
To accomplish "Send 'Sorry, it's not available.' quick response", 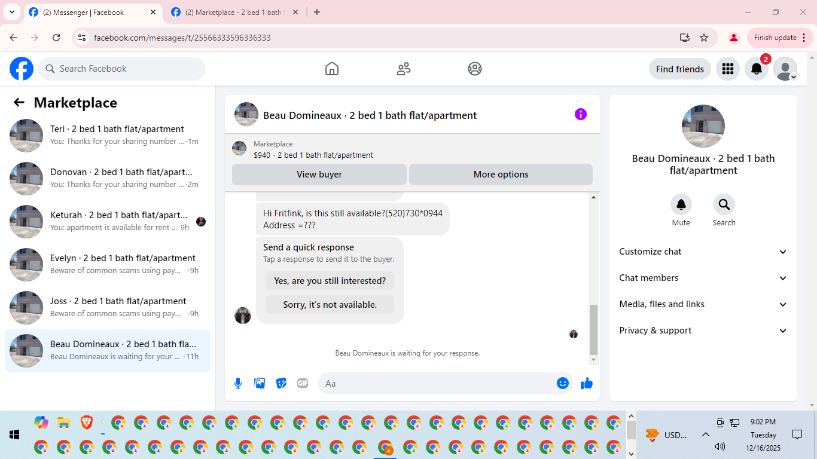I will point(330,305).
